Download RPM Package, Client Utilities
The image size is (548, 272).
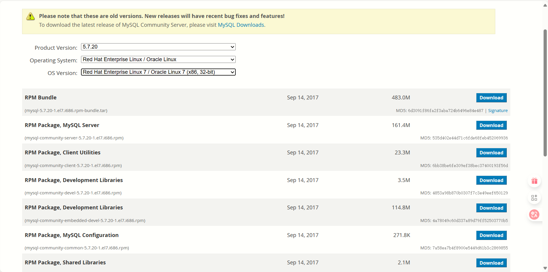point(491,153)
